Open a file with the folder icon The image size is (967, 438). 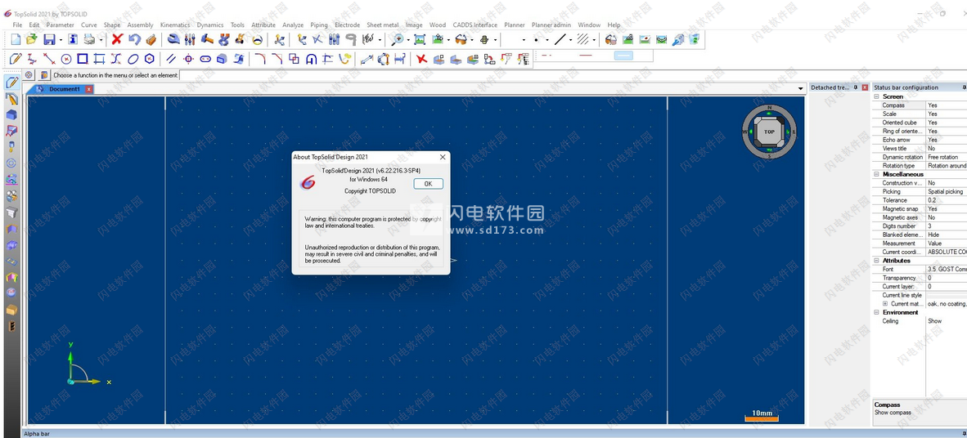[x=32, y=39]
